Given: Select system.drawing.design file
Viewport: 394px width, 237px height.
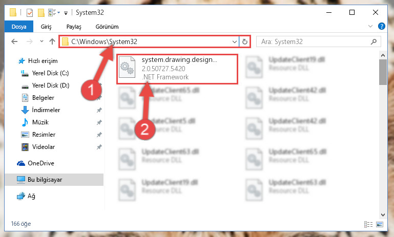Looking at the screenshot, I should pyautogui.click(x=177, y=69).
